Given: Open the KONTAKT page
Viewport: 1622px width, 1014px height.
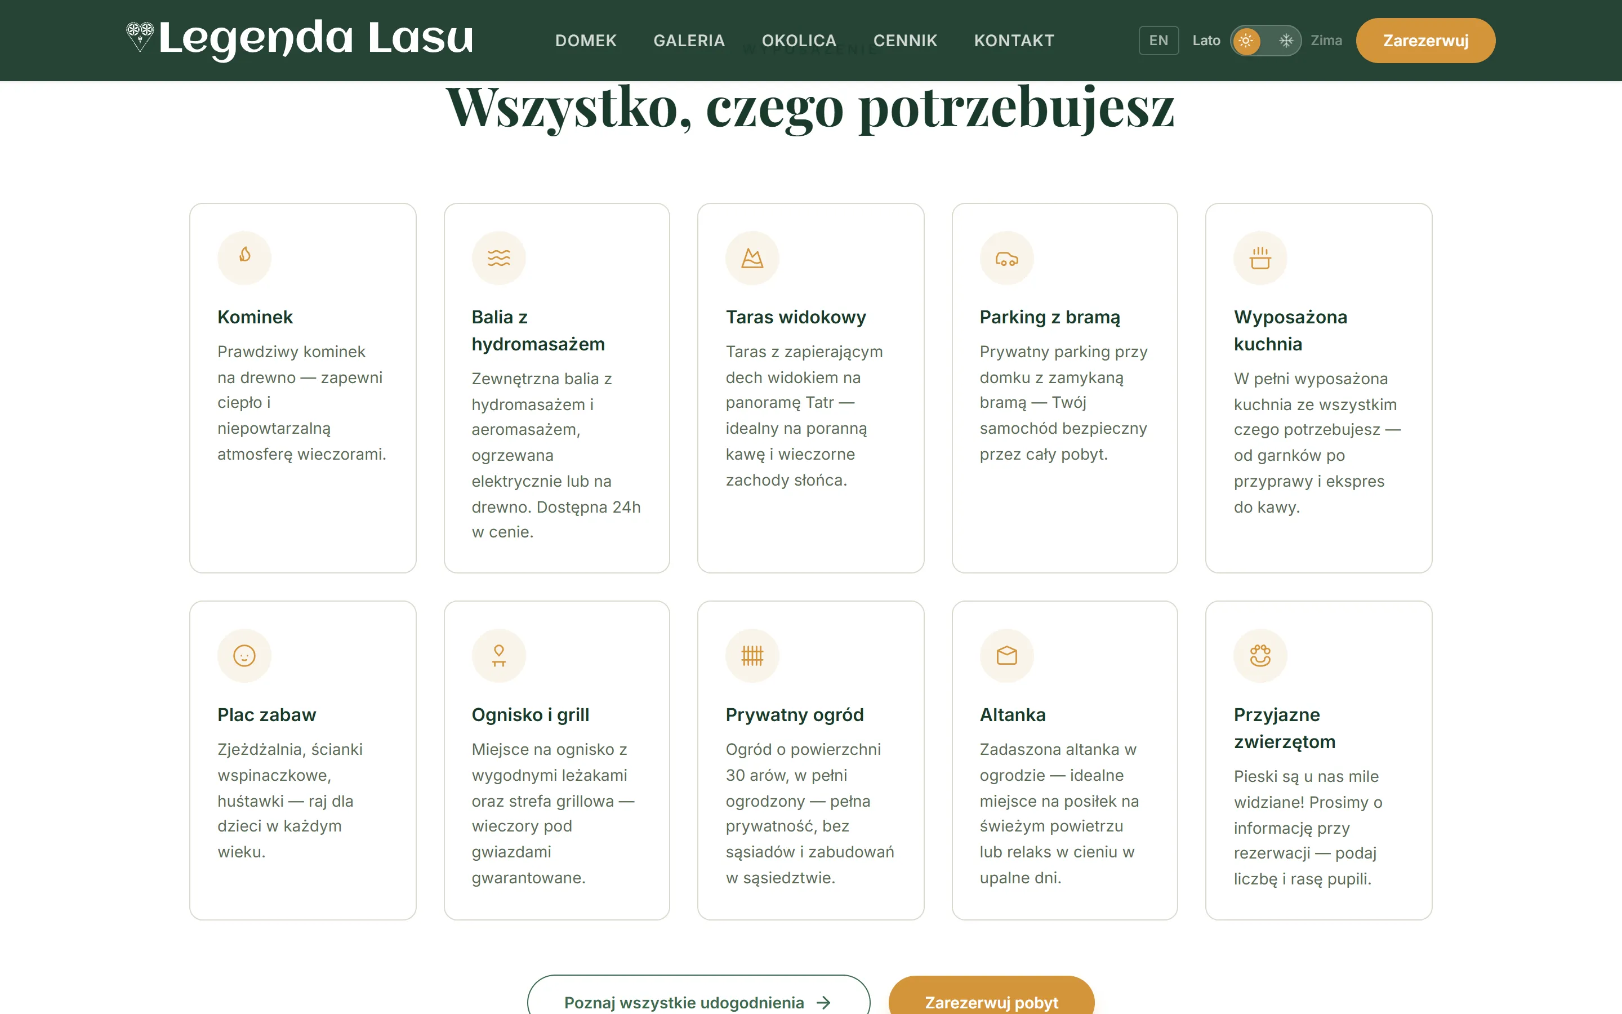Looking at the screenshot, I should pyautogui.click(x=1014, y=40).
